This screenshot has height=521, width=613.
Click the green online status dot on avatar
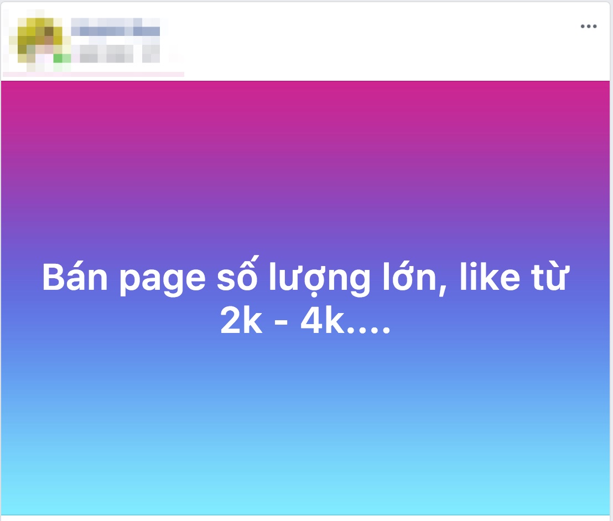click(x=58, y=59)
